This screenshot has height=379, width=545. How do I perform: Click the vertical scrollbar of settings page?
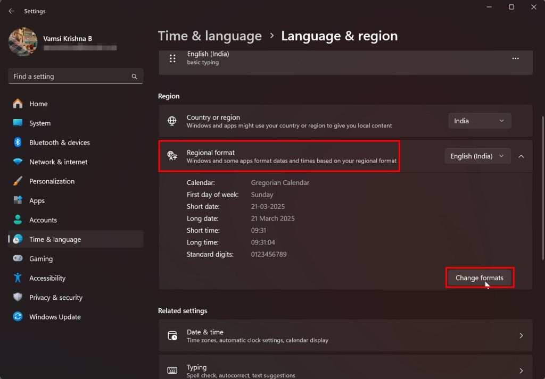point(543,188)
